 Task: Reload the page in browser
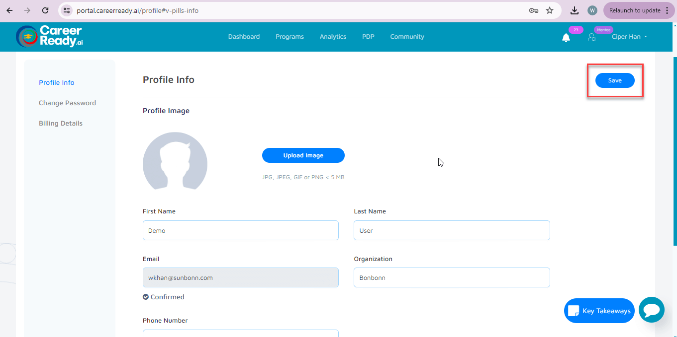pyautogui.click(x=45, y=10)
